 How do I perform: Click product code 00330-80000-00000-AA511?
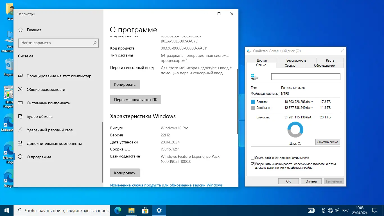click(x=184, y=48)
